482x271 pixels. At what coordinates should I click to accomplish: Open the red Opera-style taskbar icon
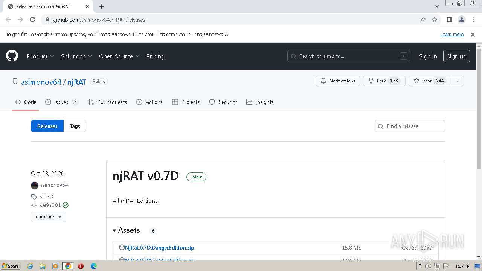(81, 266)
